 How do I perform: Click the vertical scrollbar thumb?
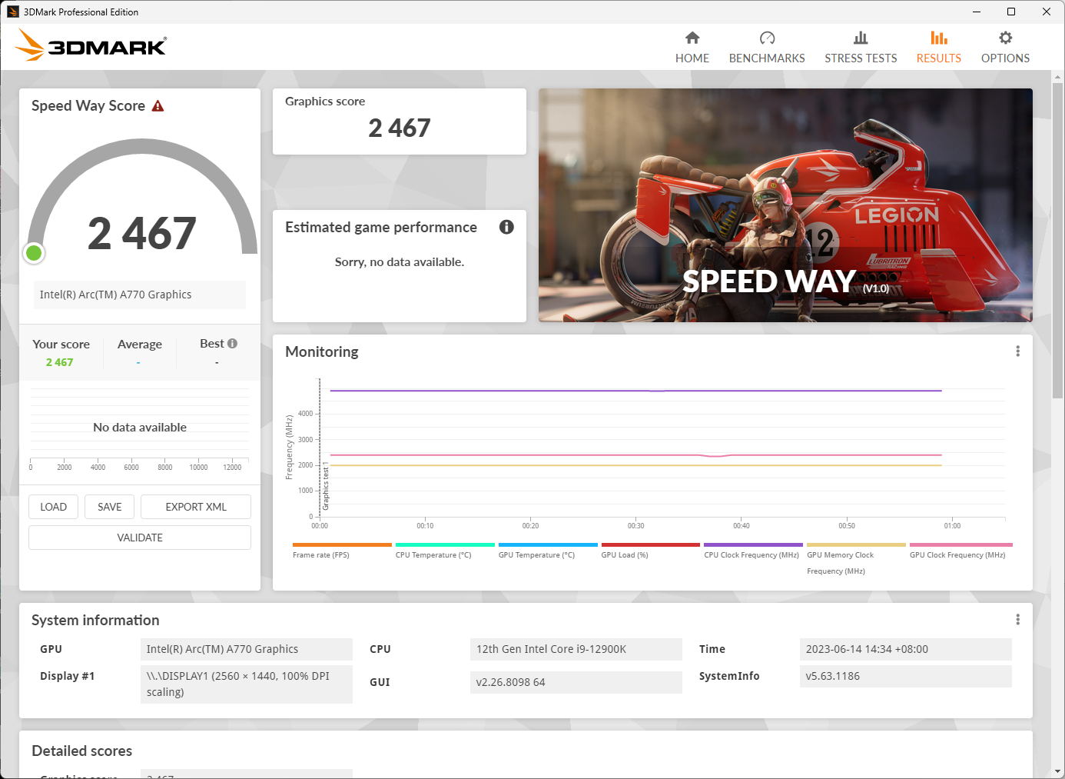[1057, 239]
